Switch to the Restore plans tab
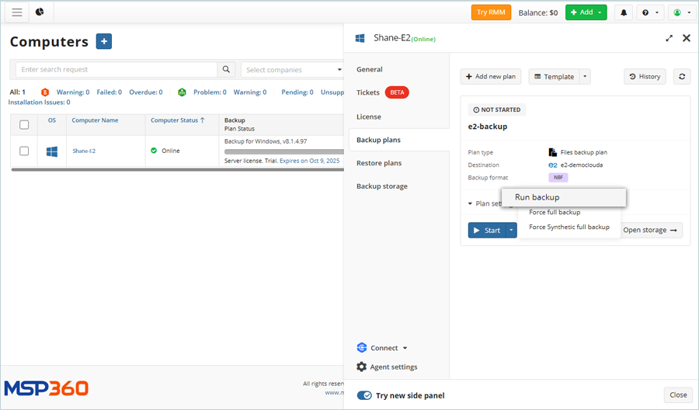This screenshot has width=699, height=410. click(x=378, y=163)
